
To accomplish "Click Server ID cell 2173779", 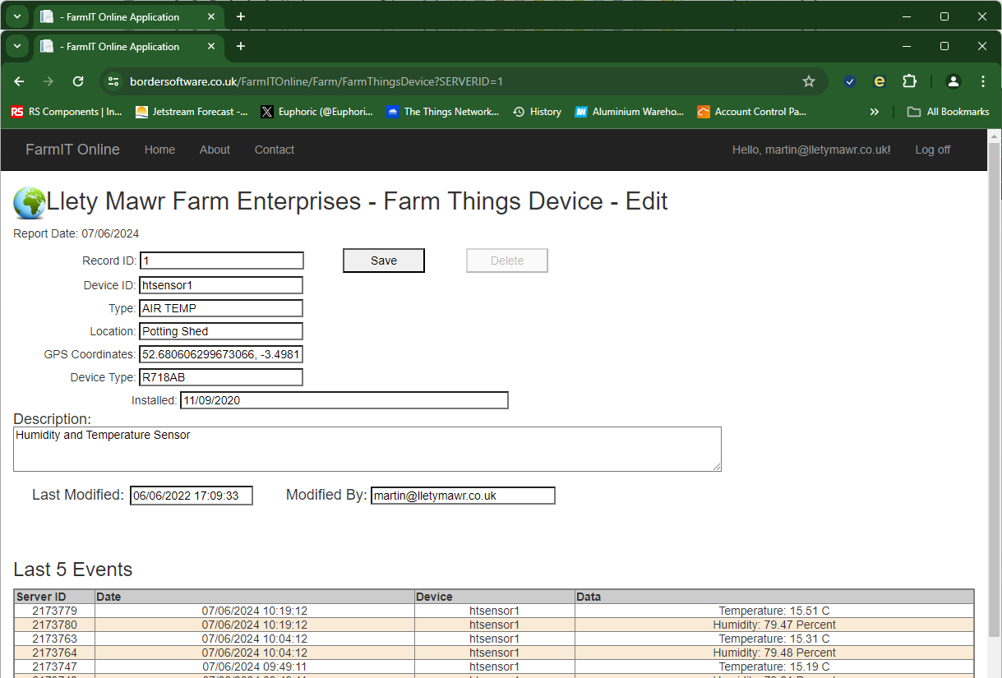I will pos(55,611).
